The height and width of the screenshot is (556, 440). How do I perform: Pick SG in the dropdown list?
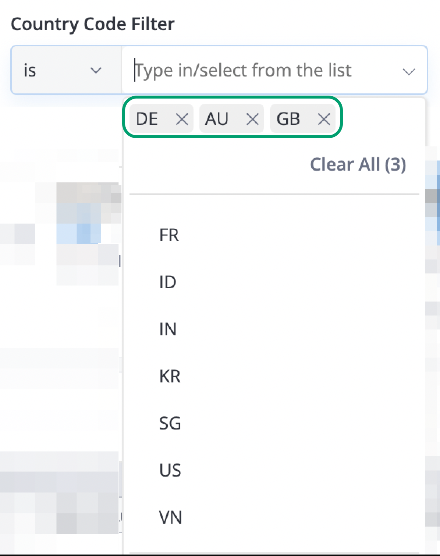point(274,423)
